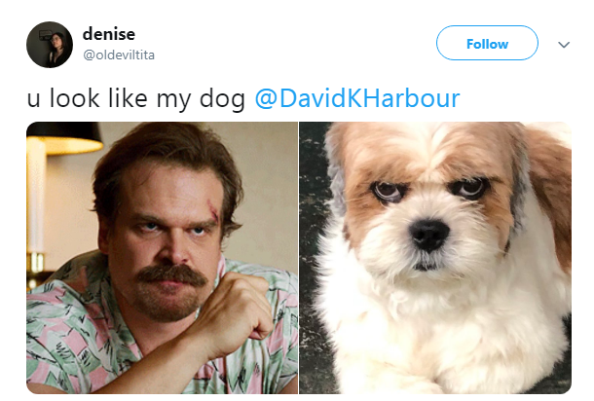Image resolution: width=594 pixels, height=401 pixels.
Task: Click the man's hair in left photo
Action: click(167, 159)
